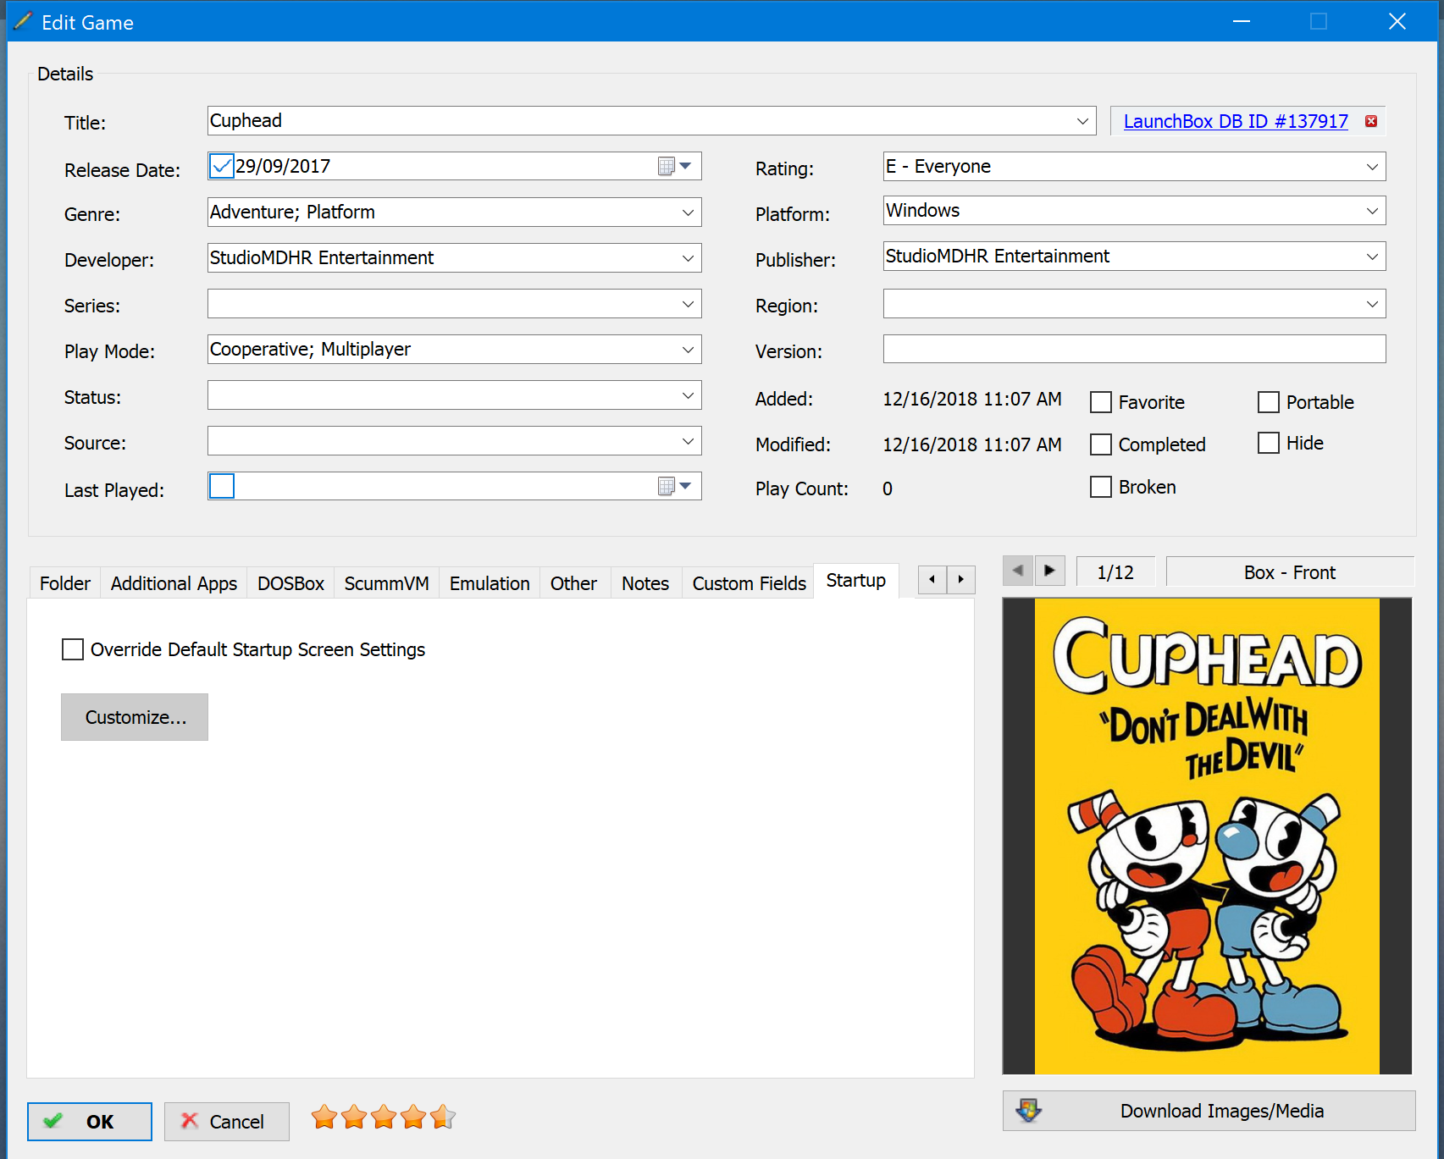Check the Portable option
The width and height of the screenshot is (1444, 1159).
pyautogui.click(x=1269, y=402)
